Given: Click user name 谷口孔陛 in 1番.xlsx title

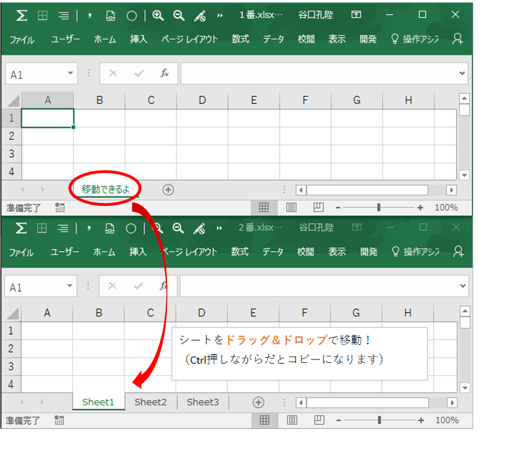Looking at the screenshot, I should tap(316, 15).
